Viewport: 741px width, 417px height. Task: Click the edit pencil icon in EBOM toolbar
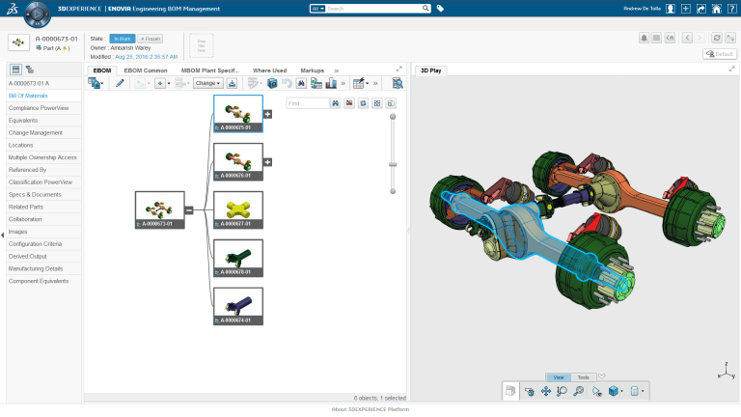pyautogui.click(x=120, y=84)
